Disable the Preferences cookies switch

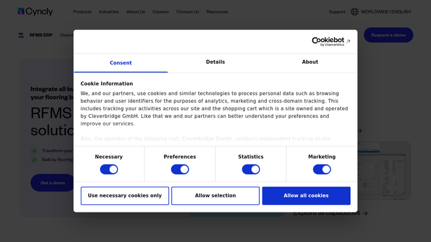180,170
